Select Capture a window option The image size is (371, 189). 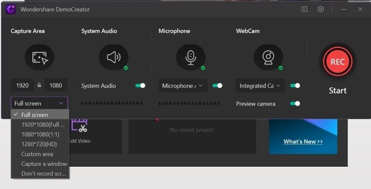[x=40, y=164]
